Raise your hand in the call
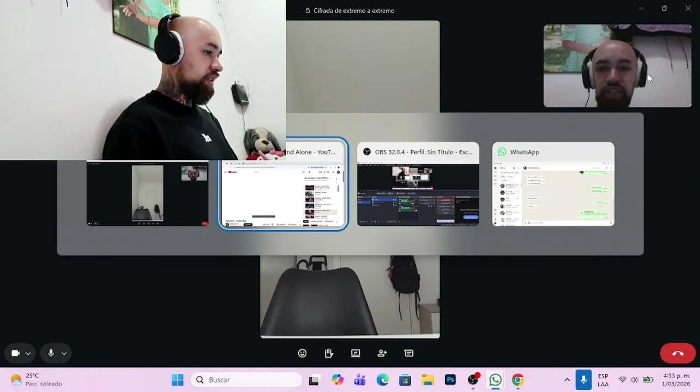 click(329, 353)
